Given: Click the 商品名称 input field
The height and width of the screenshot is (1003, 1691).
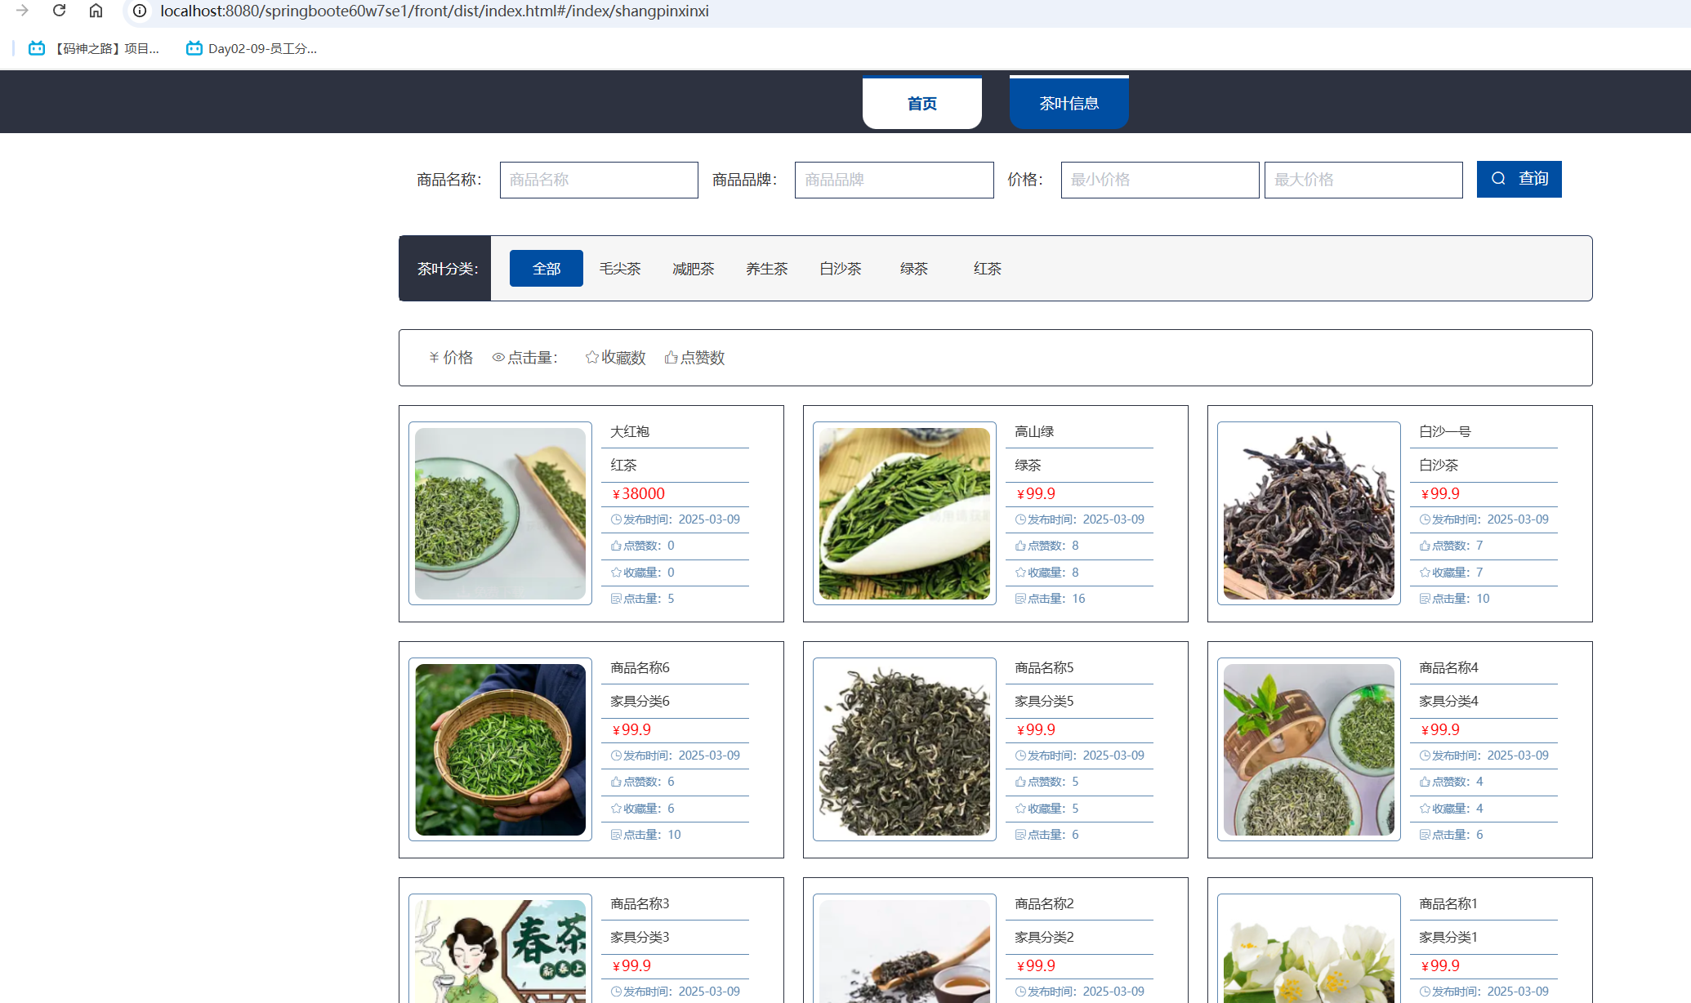Looking at the screenshot, I should point(599,180).
